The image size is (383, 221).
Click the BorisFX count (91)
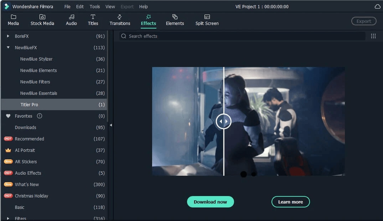click(x=100, y=36)
